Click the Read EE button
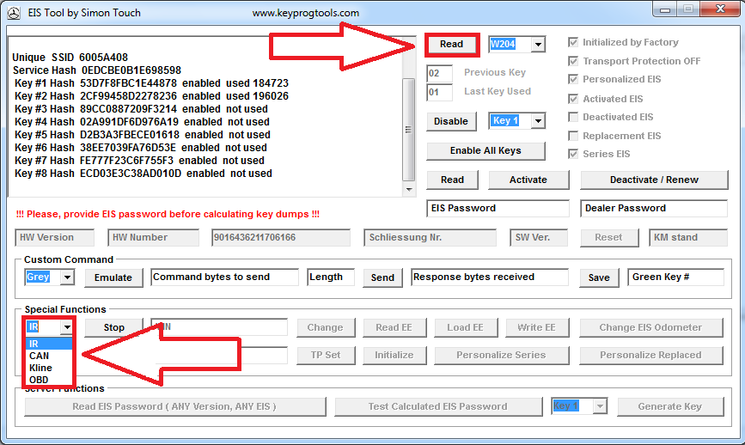Screen dimensions: 745x445 click(394, 327)
